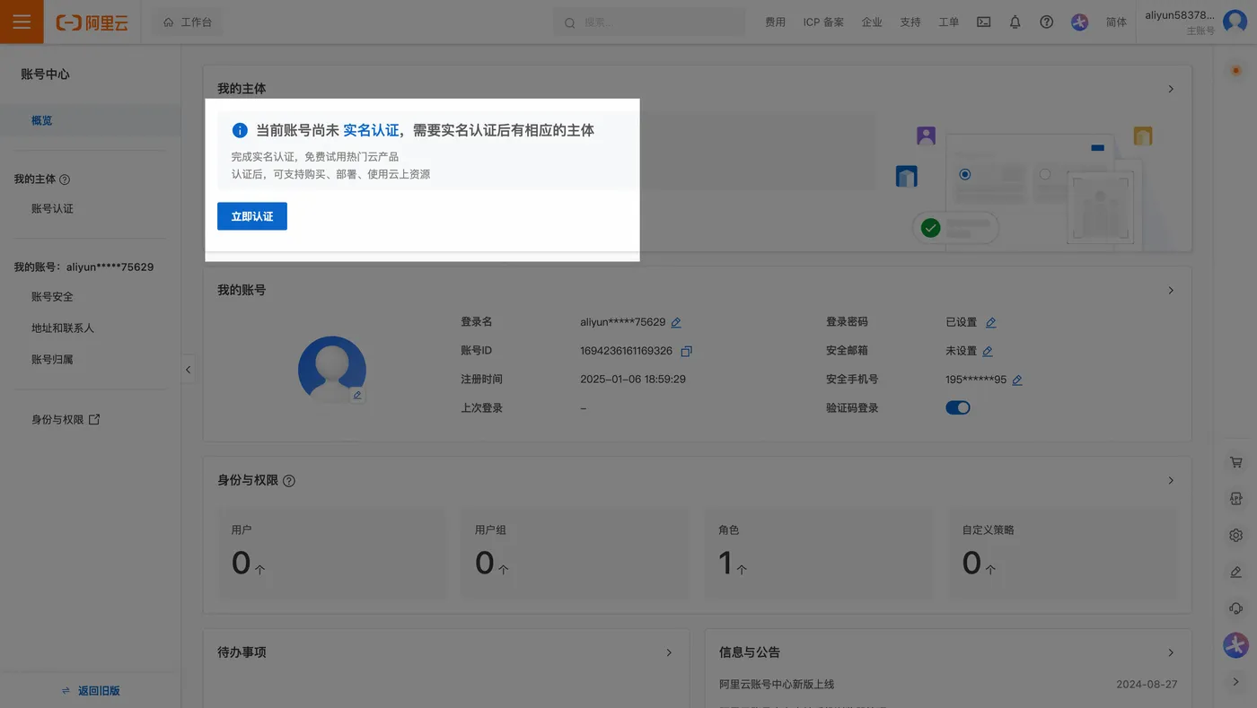1257x708 pixels.
Task: Open the settings gear in right sidebar
Action: [x=1236, y=535]
